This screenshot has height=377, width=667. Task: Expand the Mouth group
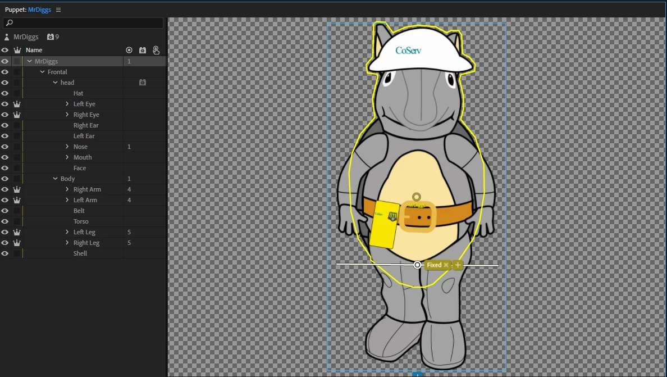pos(67,157)
